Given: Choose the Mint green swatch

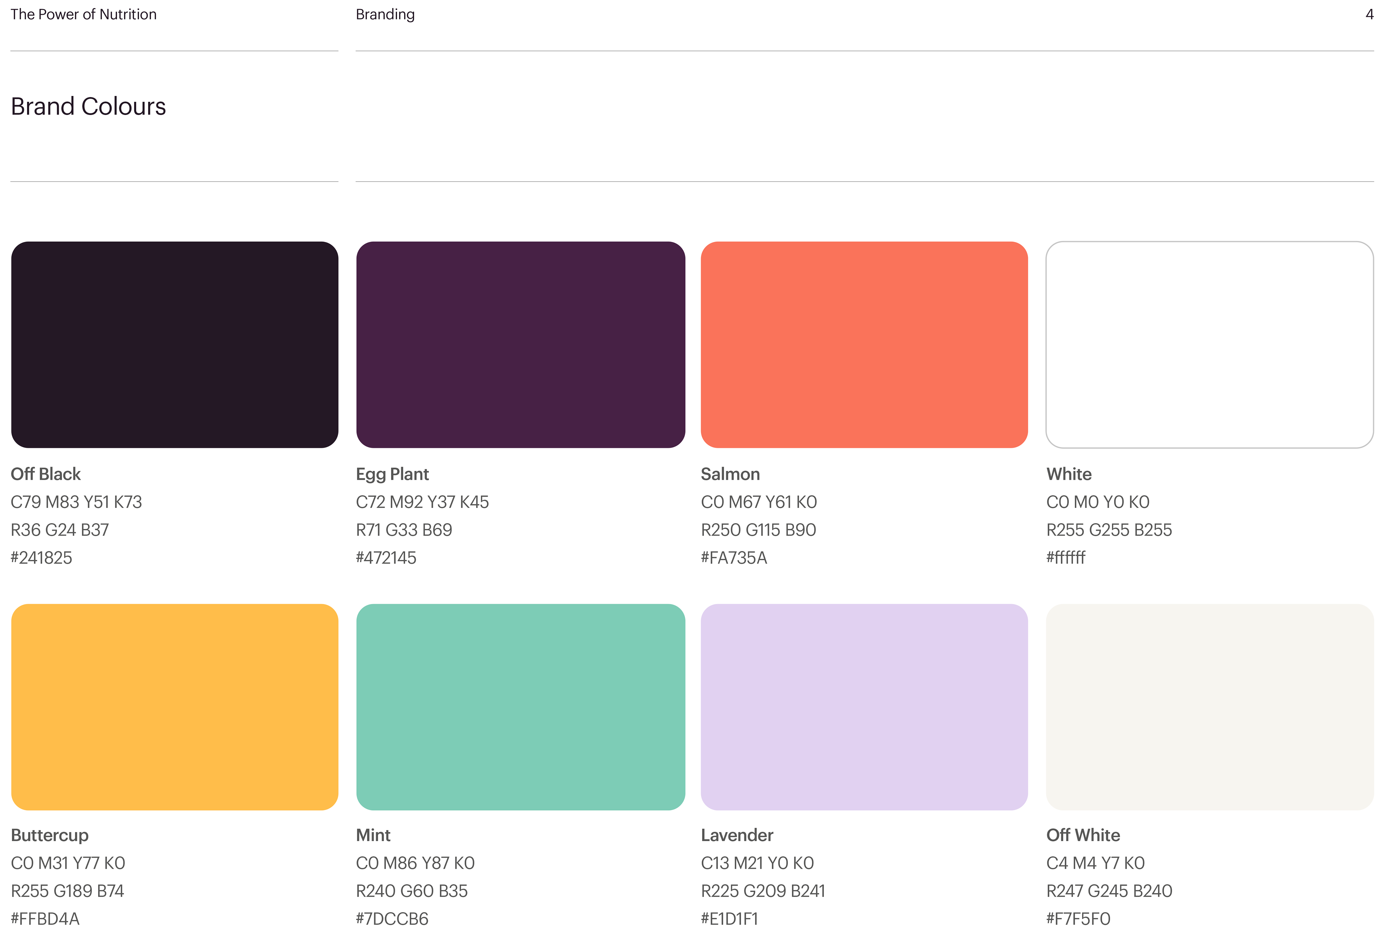Looking at the screenshot, I should [520, 707].
